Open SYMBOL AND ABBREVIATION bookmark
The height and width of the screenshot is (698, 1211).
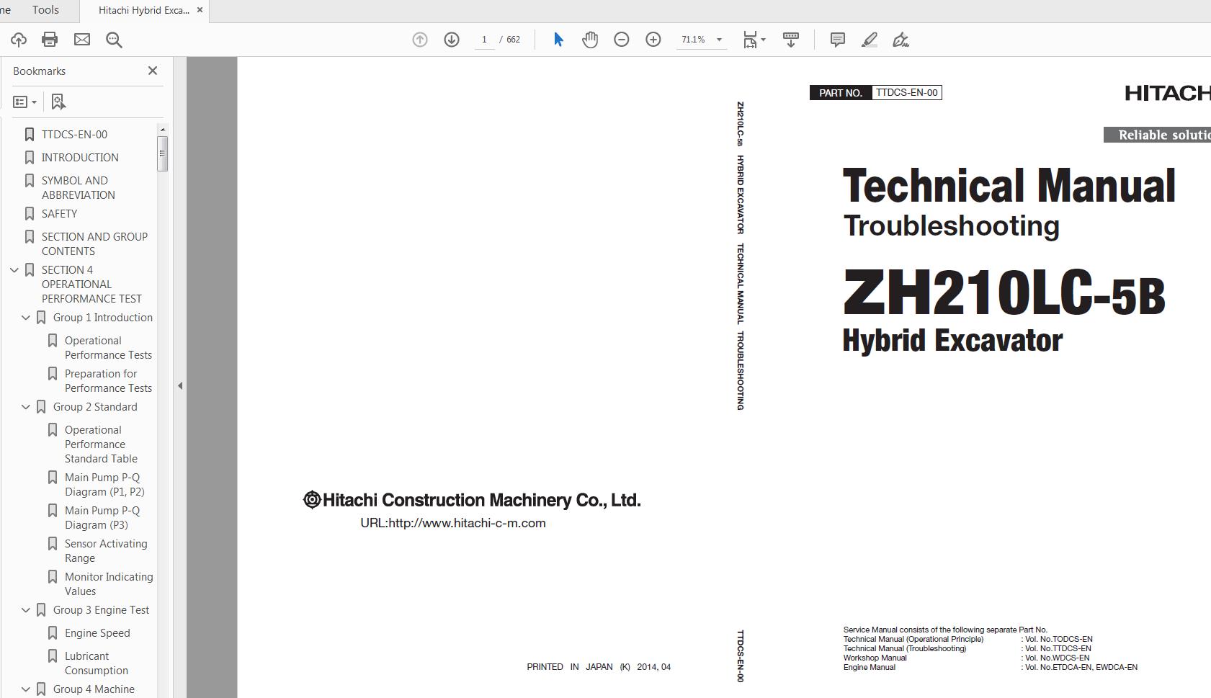click(78, 188)
